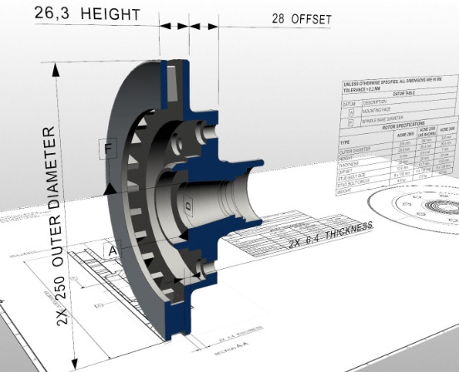Click the 'DATUM TABLE' heading
Screen dimensions: 459x372
point(404,93)
